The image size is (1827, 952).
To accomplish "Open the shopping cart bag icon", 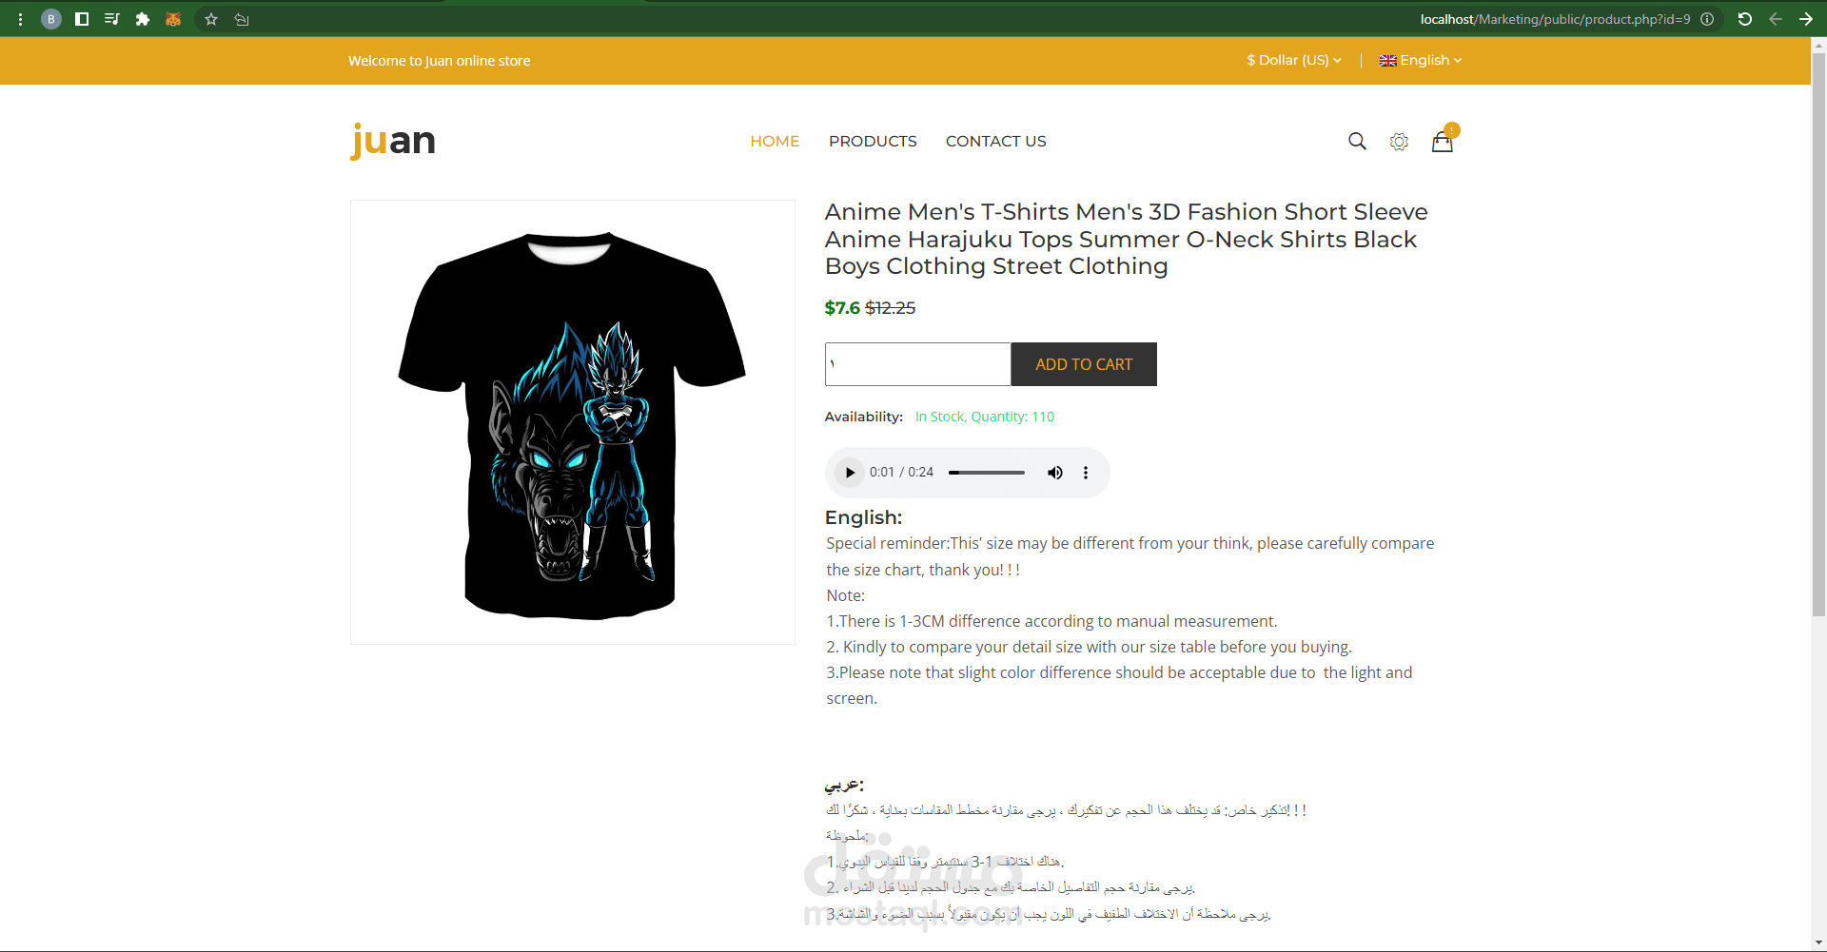I will (x=1443, y=142).
